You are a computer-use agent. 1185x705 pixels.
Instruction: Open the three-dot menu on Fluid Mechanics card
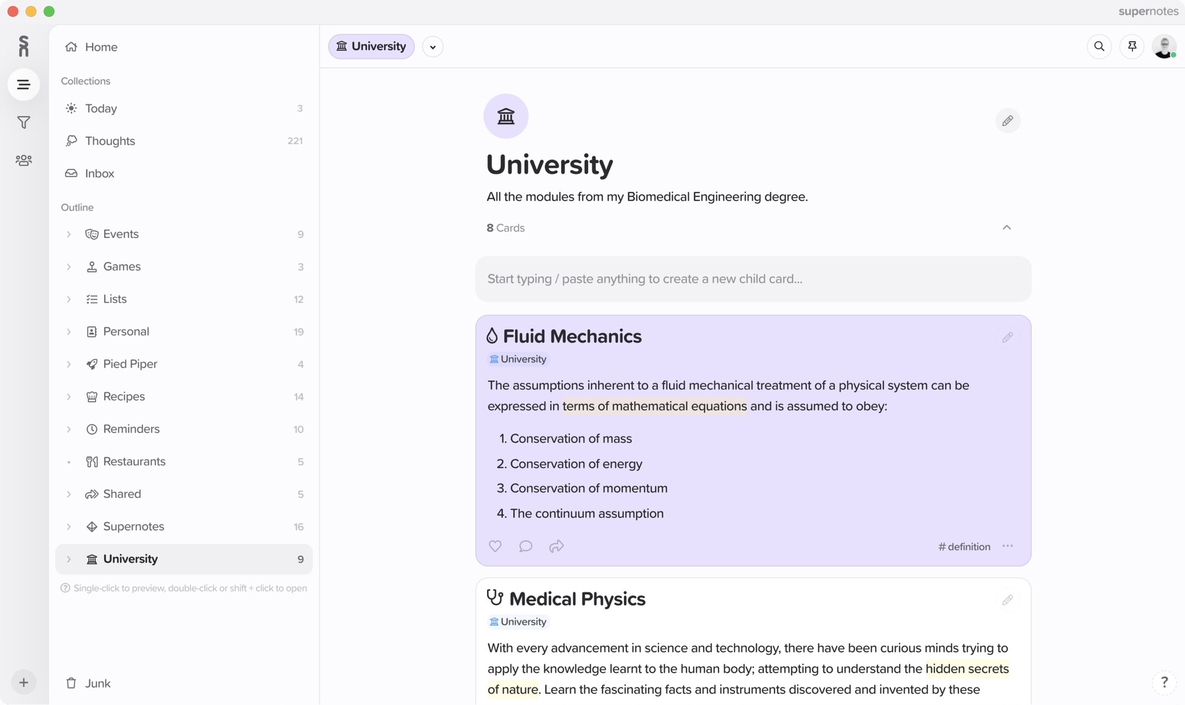1008,546
